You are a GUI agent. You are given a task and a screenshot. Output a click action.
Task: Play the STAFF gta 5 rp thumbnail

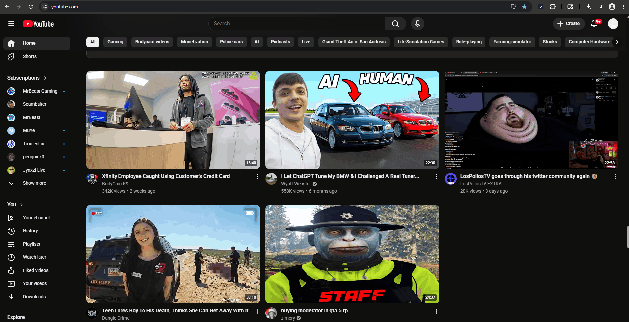coord(352,254)
